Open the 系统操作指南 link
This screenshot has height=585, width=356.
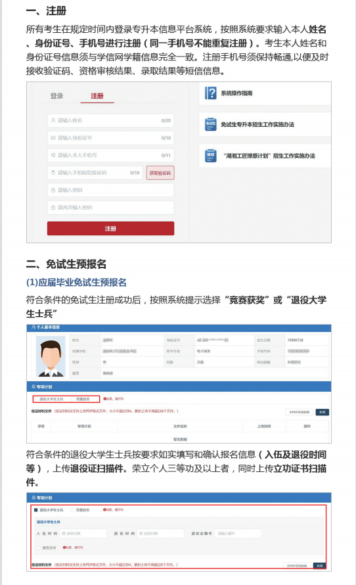point(236,93)
